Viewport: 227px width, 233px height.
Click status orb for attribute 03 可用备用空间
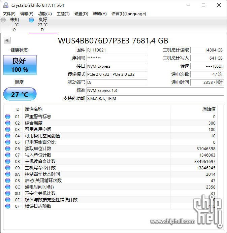click(x=8, y=129)
